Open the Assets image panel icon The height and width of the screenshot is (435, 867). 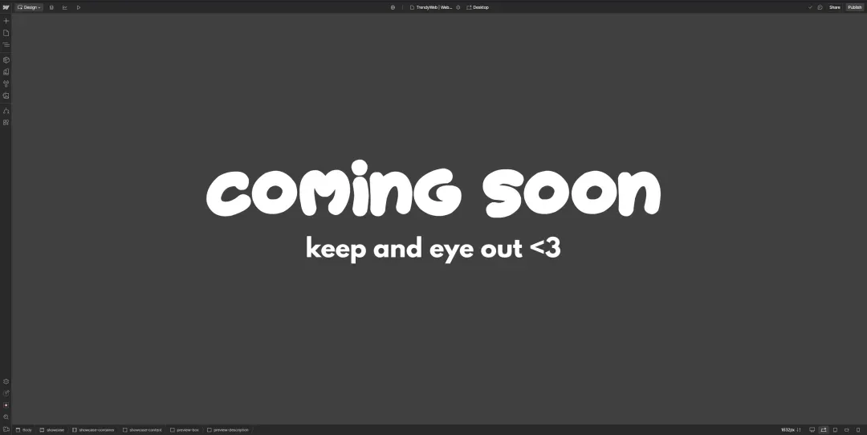pos(6,96)
